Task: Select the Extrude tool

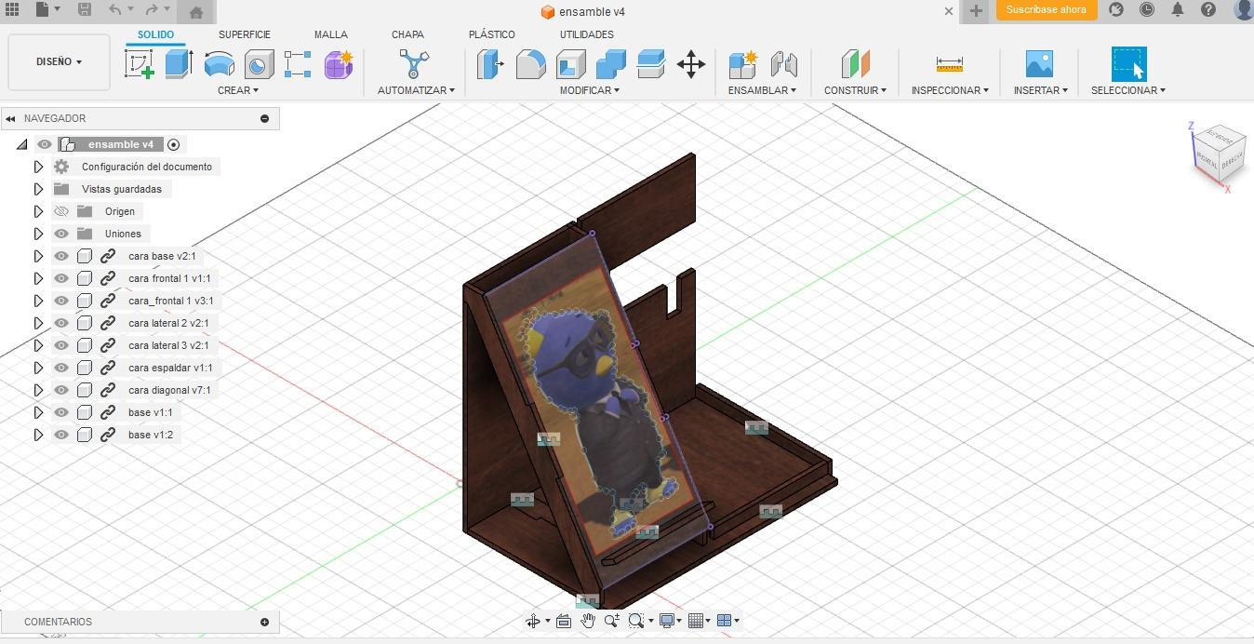Action: 179,64
